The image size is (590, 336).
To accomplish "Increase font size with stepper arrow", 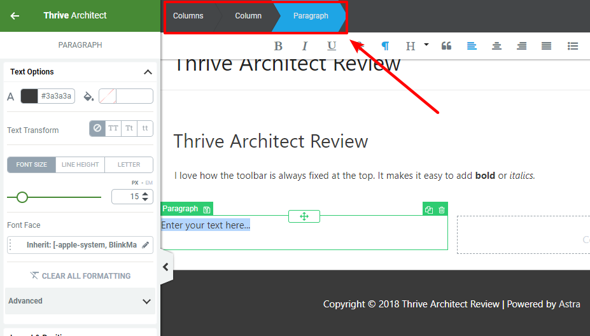I will coord(145,194).
